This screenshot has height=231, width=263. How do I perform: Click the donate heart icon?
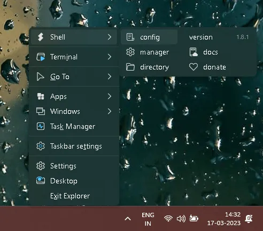coord(194,67)
